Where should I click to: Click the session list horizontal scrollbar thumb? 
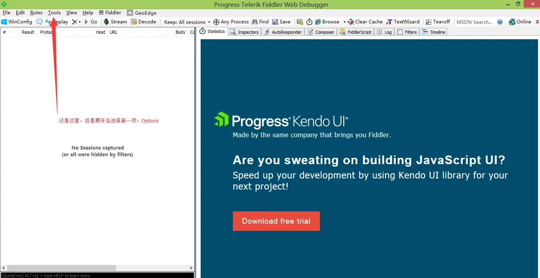coord(62,268)
